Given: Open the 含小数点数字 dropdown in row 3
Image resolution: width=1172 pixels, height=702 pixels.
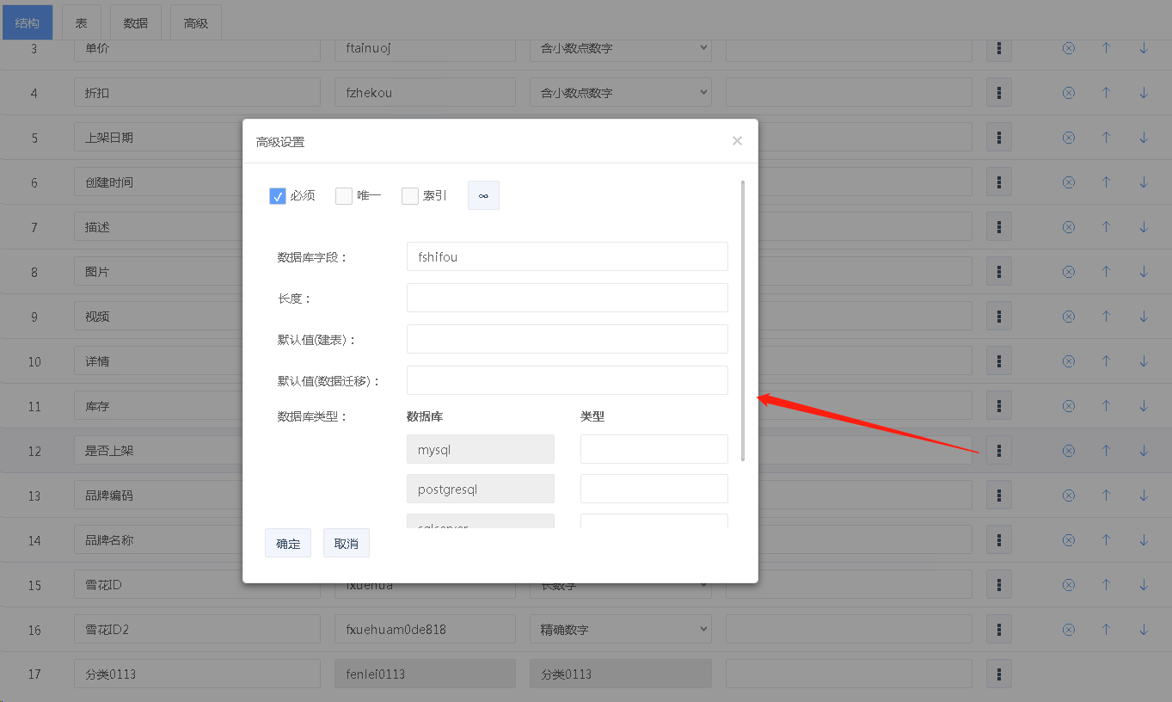Looking at the screenshot, I should click(x=620, y=48).
